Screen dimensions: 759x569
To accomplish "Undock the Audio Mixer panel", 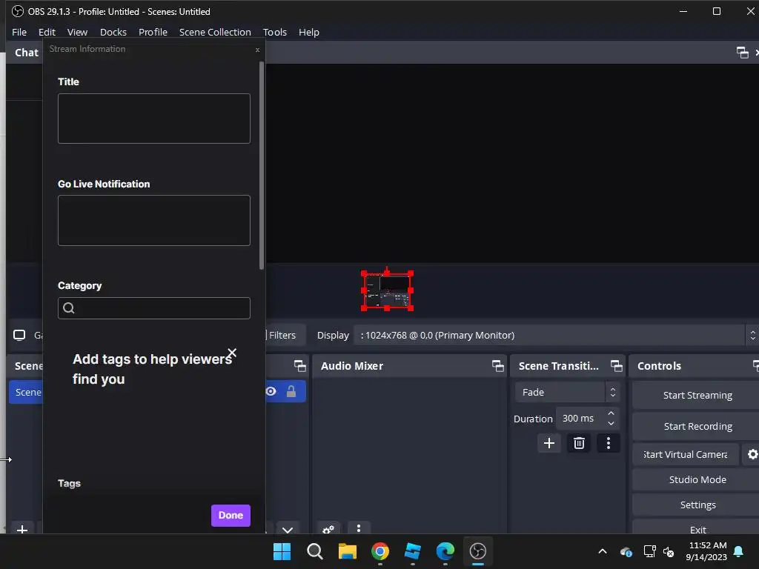I will tap(497, 366).
